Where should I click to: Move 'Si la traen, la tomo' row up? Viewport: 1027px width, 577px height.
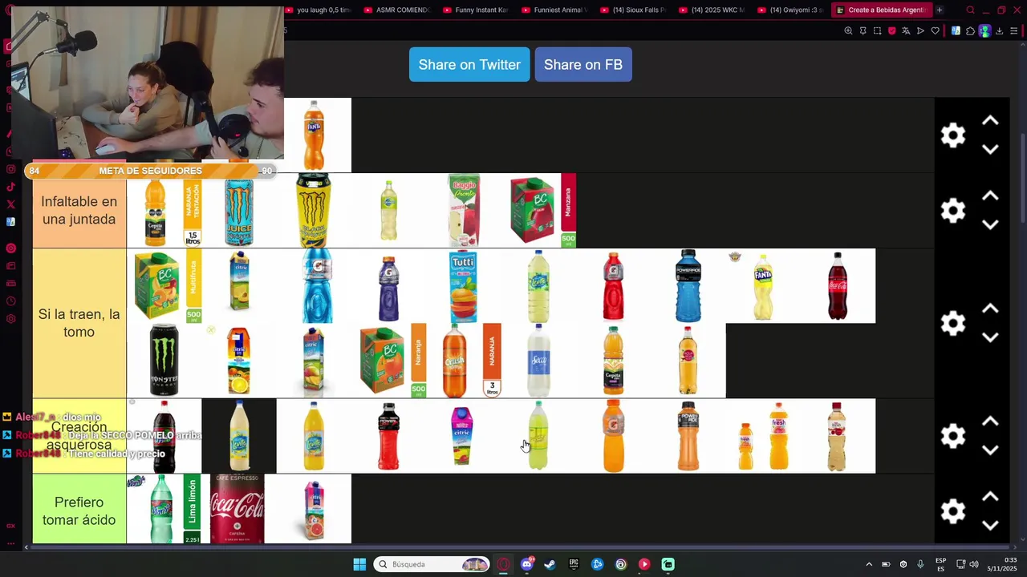(x=990, y=309)
